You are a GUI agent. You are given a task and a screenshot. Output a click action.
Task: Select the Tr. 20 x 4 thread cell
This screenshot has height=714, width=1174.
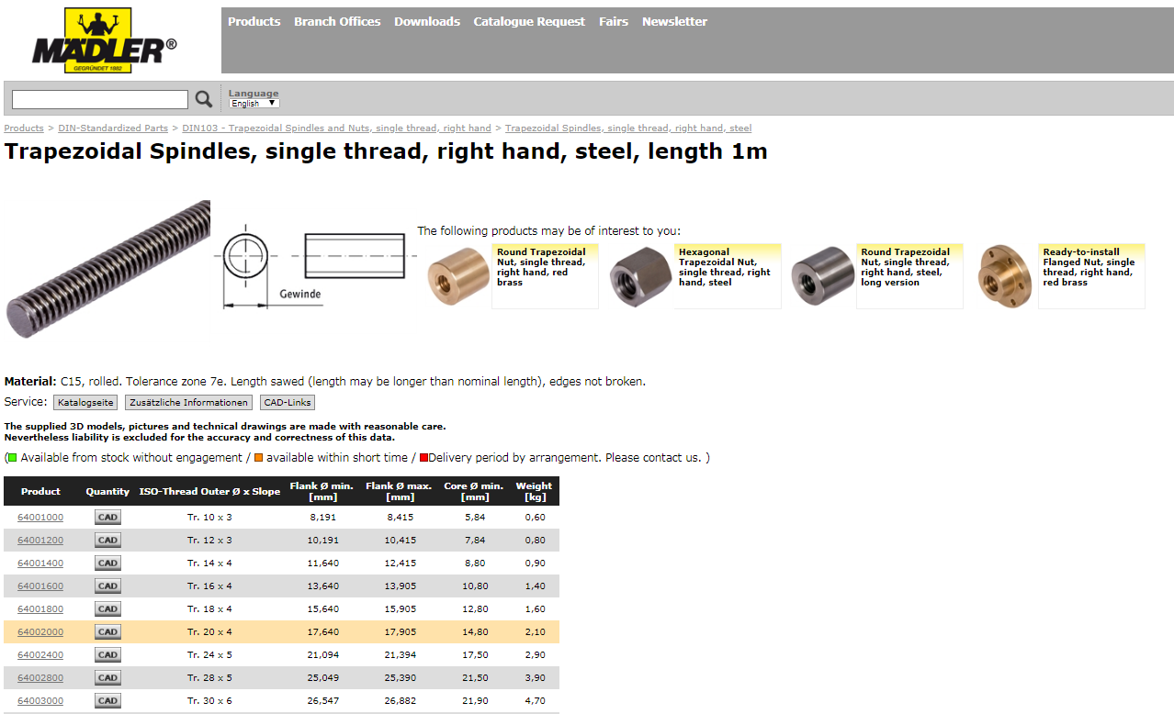tap(209, 632)
